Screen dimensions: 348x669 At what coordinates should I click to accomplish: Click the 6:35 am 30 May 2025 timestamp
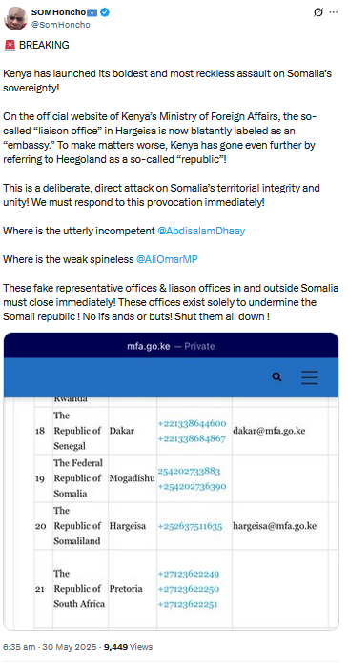click(x=49, y=647)
